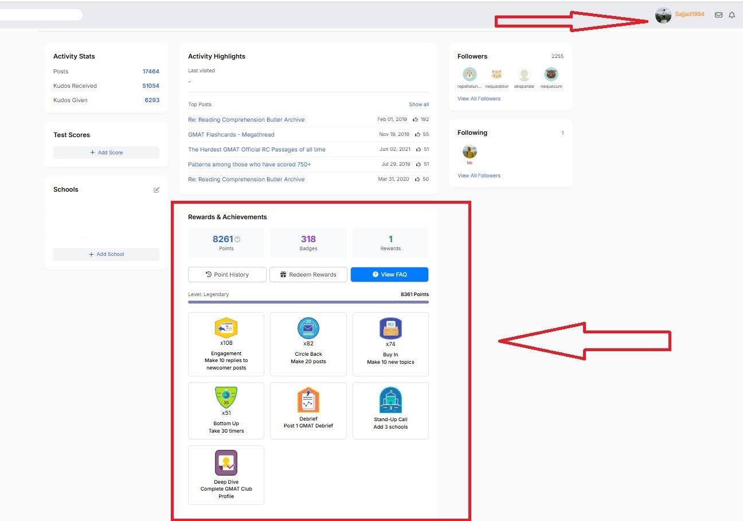
Task: Click the Debrief badge icon
Action: pos(308,400)
